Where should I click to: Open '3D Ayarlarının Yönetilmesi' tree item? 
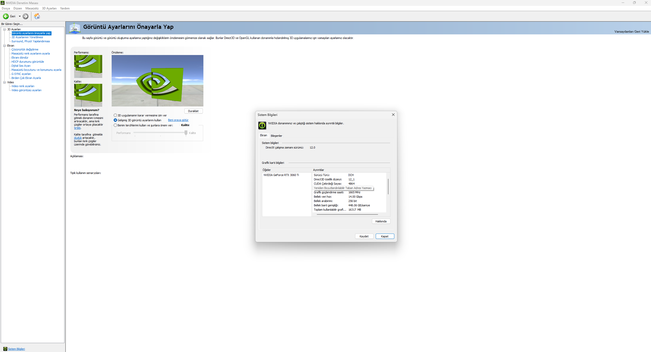[27, 37]
